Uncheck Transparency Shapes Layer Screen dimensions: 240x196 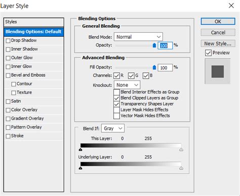point(116,104)
